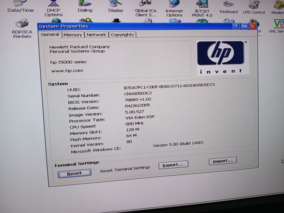The image size is (284, 213).
Task: Open the Modems icon
Action: pos(278,8)
